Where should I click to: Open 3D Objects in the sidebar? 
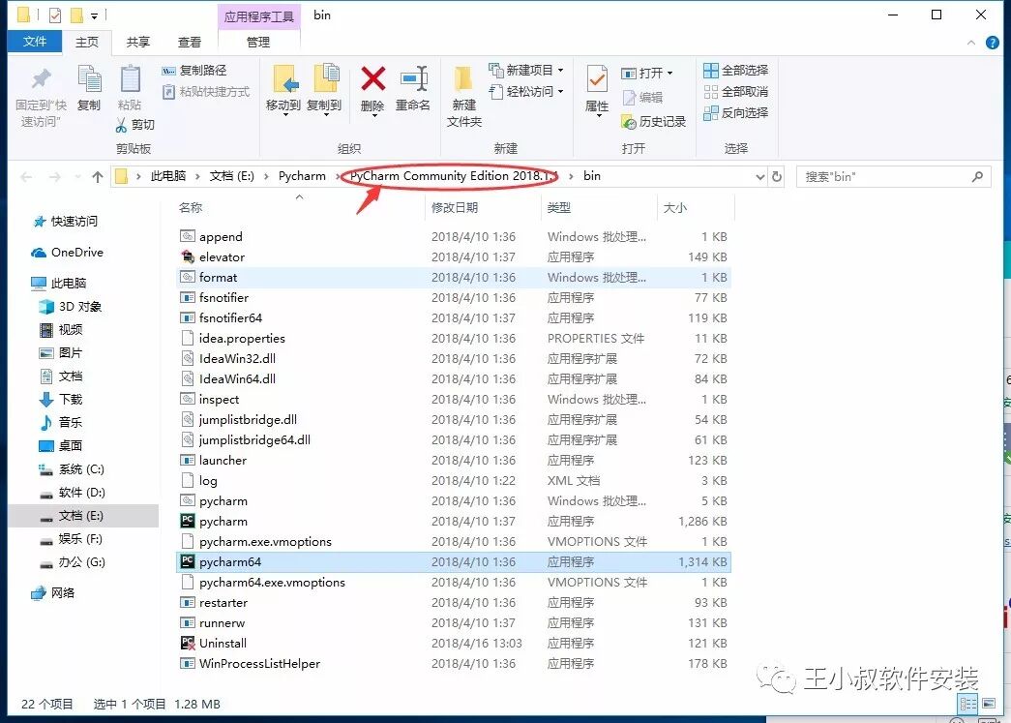[x=71, y=307]
